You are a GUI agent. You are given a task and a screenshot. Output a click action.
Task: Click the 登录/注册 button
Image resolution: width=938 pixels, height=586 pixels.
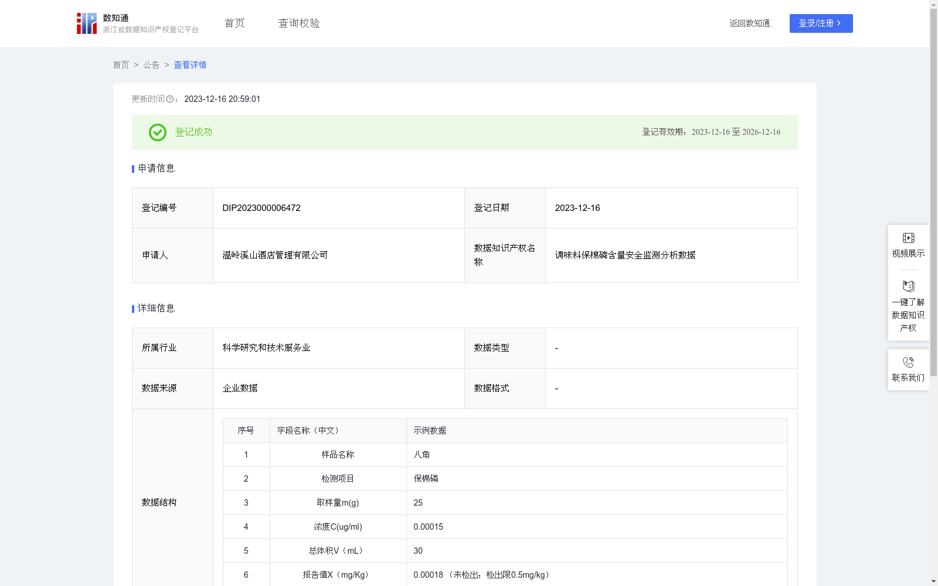click(821, 23)
